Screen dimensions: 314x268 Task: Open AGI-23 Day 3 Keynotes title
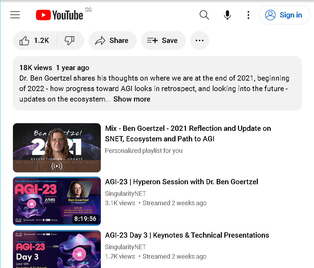[187, 235]
